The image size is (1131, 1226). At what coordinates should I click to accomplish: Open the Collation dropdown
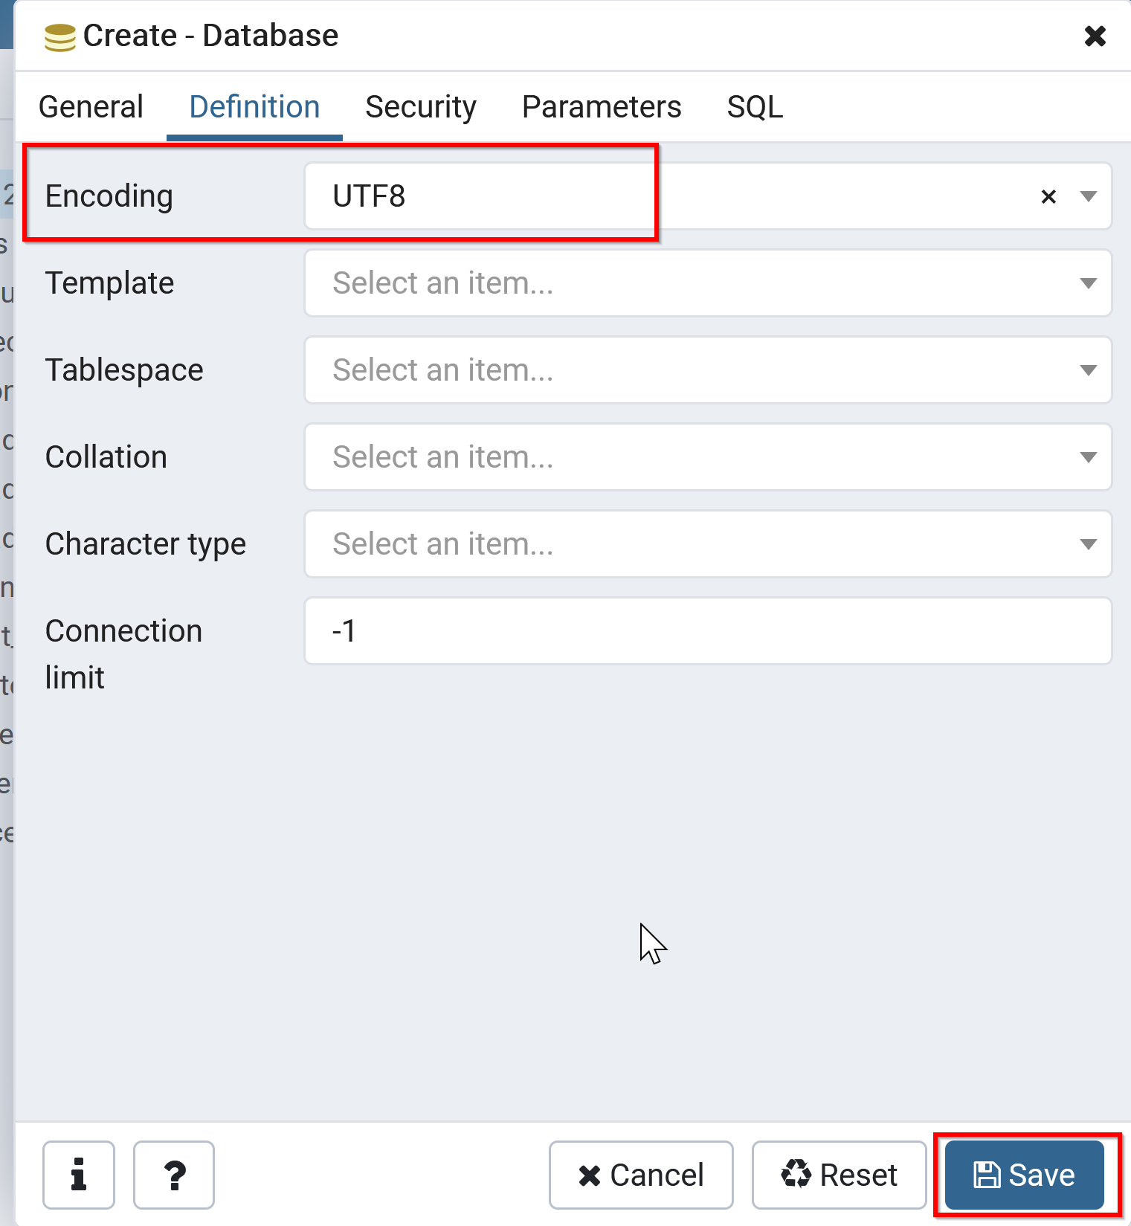pos(706,457)
